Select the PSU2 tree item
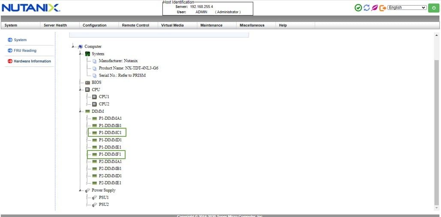 tap(104, 205)
